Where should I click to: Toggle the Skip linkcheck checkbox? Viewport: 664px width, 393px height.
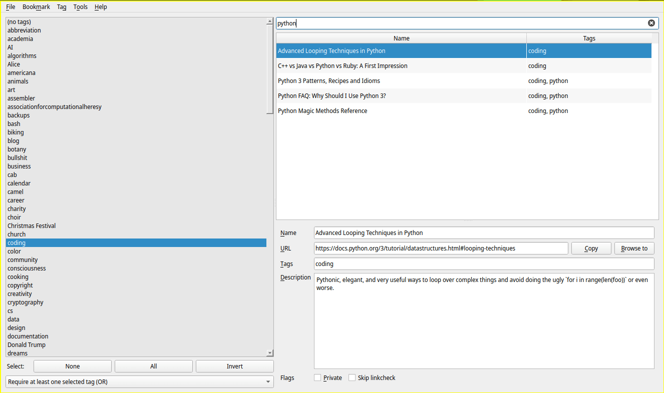coord(353,378)
